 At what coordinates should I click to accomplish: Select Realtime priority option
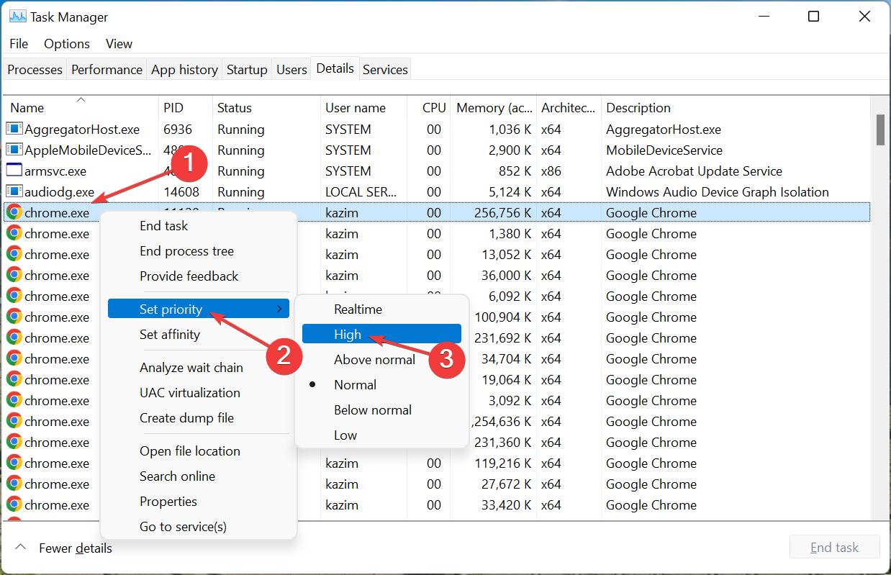[x=358, y=309]
